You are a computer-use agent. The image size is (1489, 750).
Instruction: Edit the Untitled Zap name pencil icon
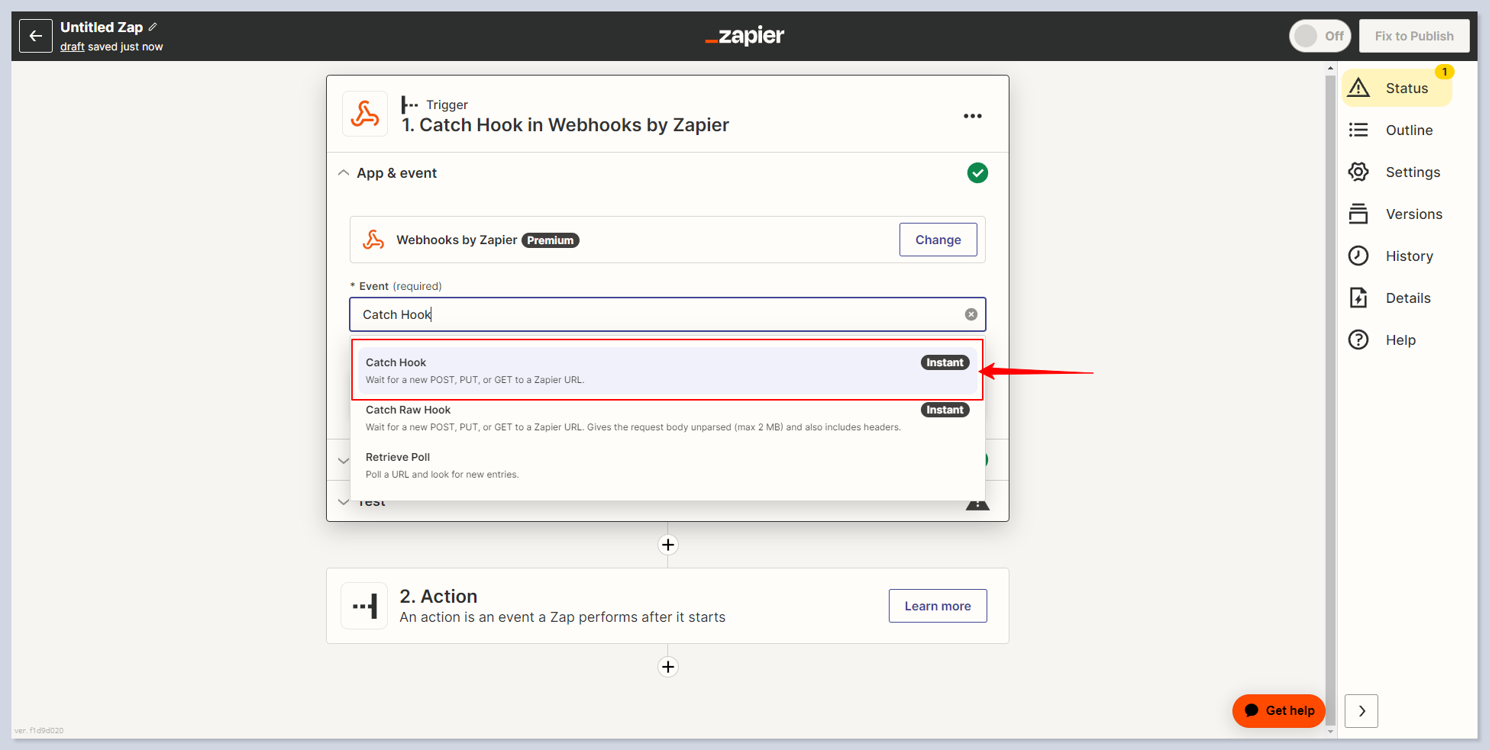153,27
